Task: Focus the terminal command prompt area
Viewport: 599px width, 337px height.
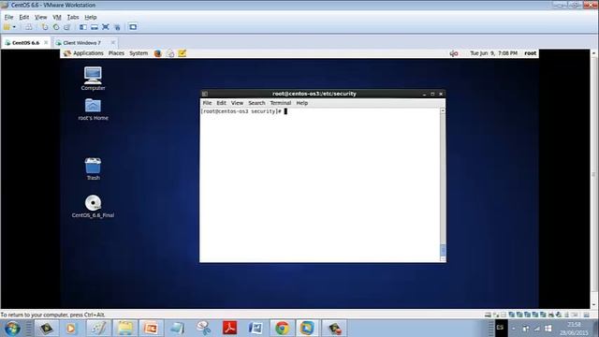Action: pos(320,185)
